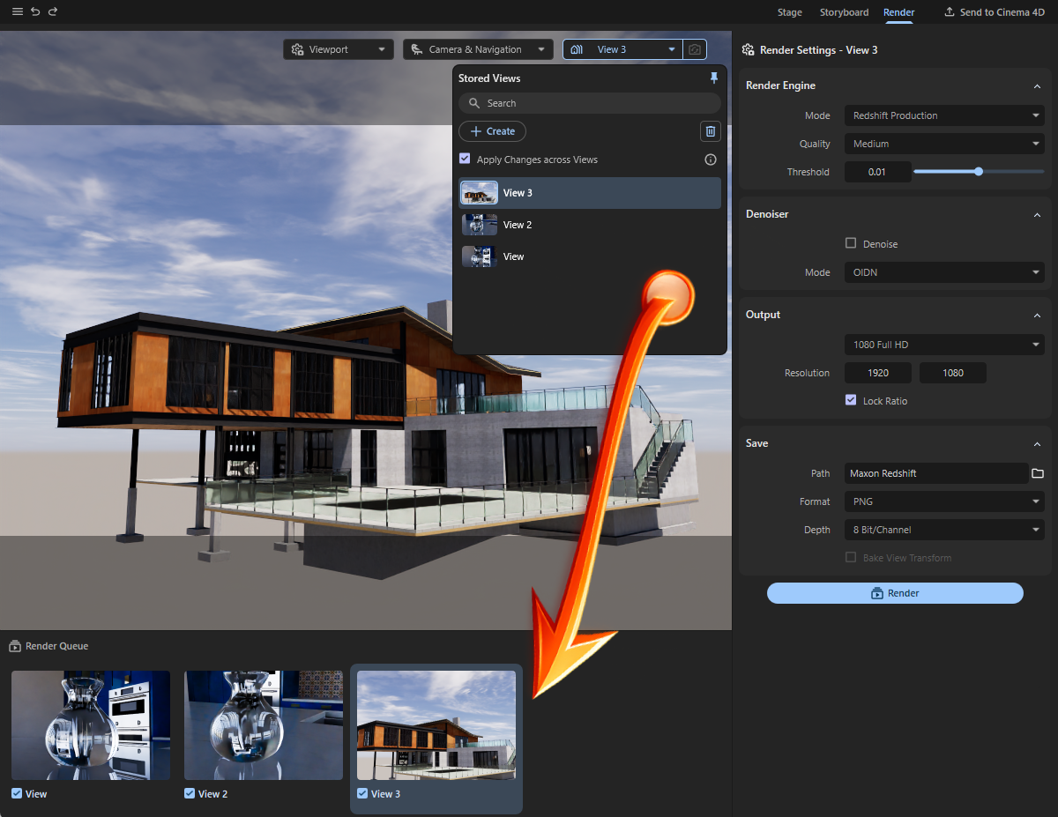
Task: Select the View 2 queue thumbnail
Action: (x=264, y=725)
